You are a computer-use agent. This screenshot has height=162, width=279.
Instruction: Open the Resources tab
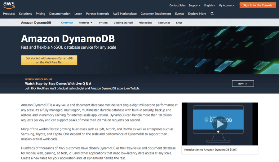click(164, 23)
